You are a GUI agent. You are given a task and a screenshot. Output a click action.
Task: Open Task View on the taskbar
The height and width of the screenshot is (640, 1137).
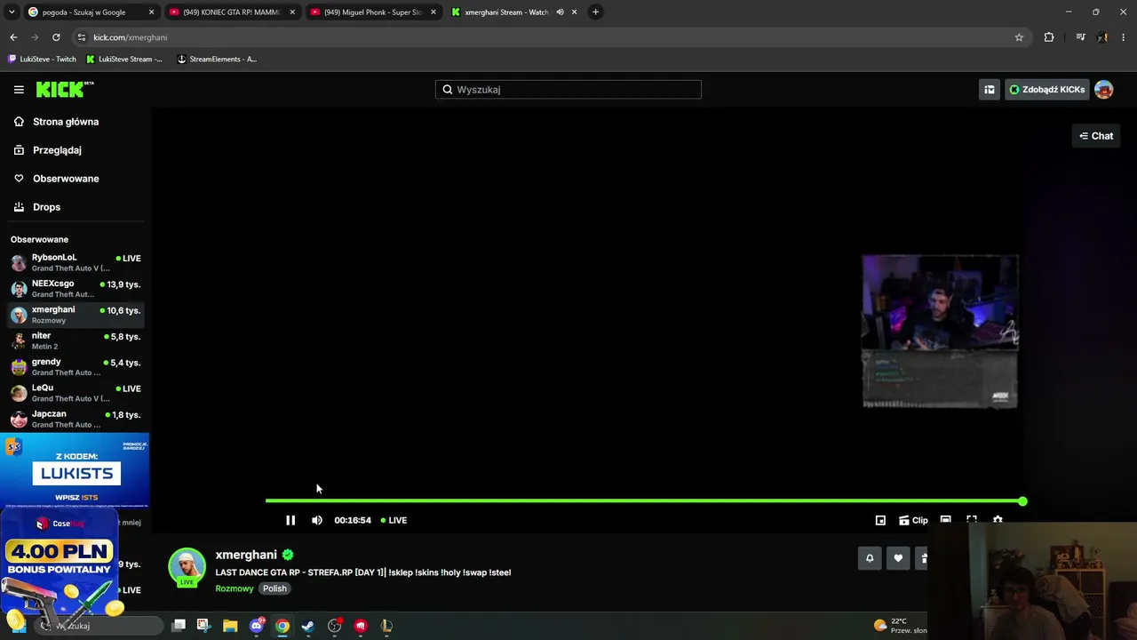[179, 626]
